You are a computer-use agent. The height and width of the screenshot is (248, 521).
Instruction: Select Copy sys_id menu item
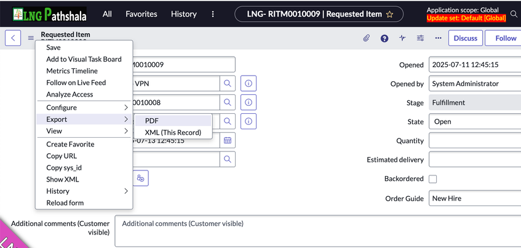[x=84, y=168]
